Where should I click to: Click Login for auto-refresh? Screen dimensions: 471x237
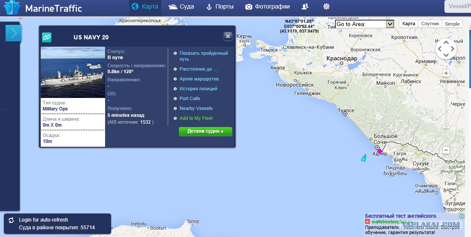click(x=43, y=220)
